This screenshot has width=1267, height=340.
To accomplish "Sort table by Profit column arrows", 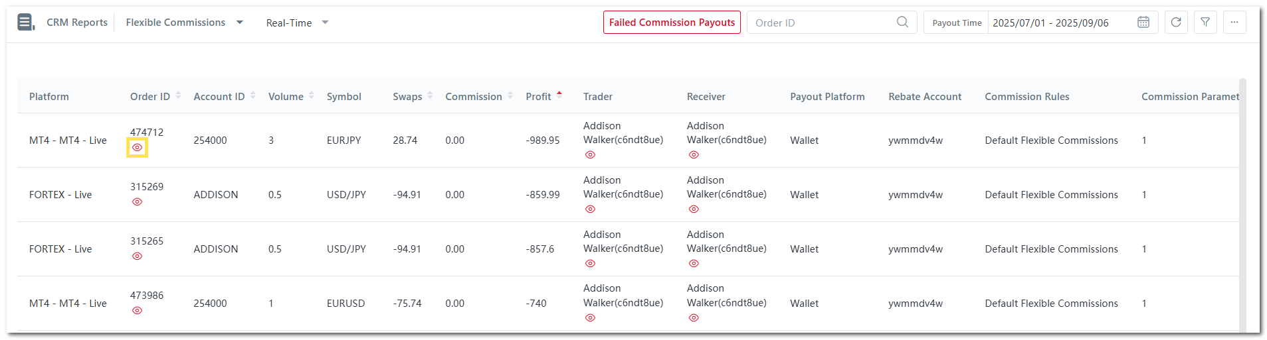I will pos(559,96).
